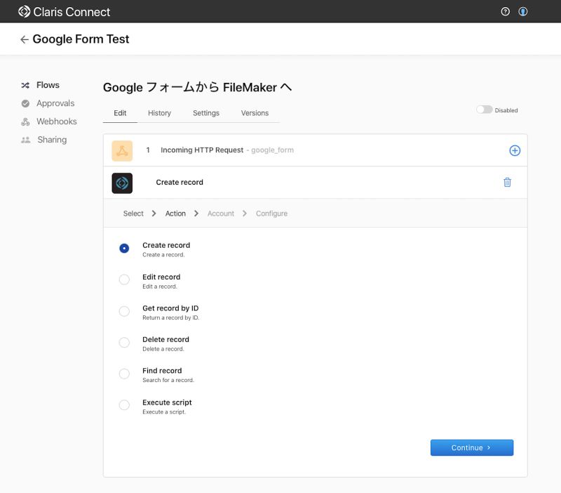Go to the Action breadcrumb step
Image resolution: width=561 pixels, height=493 pixels.
175,213
